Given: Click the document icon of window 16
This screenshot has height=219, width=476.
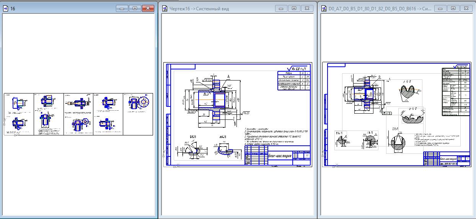Looking at the screenshot, I should (x=5, y=8).
